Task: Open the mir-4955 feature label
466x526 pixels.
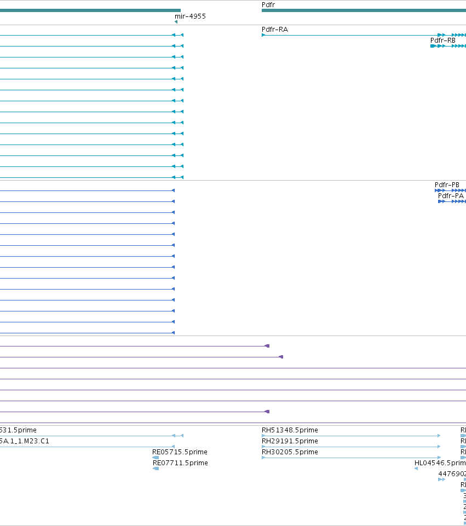Action: coord(190,16)
